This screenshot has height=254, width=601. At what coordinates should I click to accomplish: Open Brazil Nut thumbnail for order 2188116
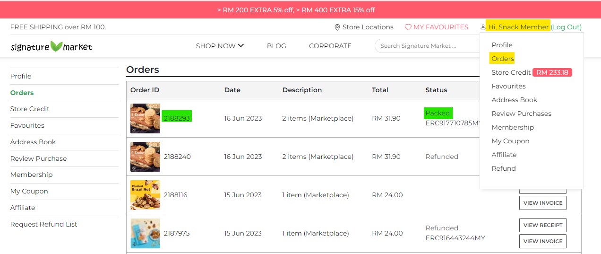(145, 195)
